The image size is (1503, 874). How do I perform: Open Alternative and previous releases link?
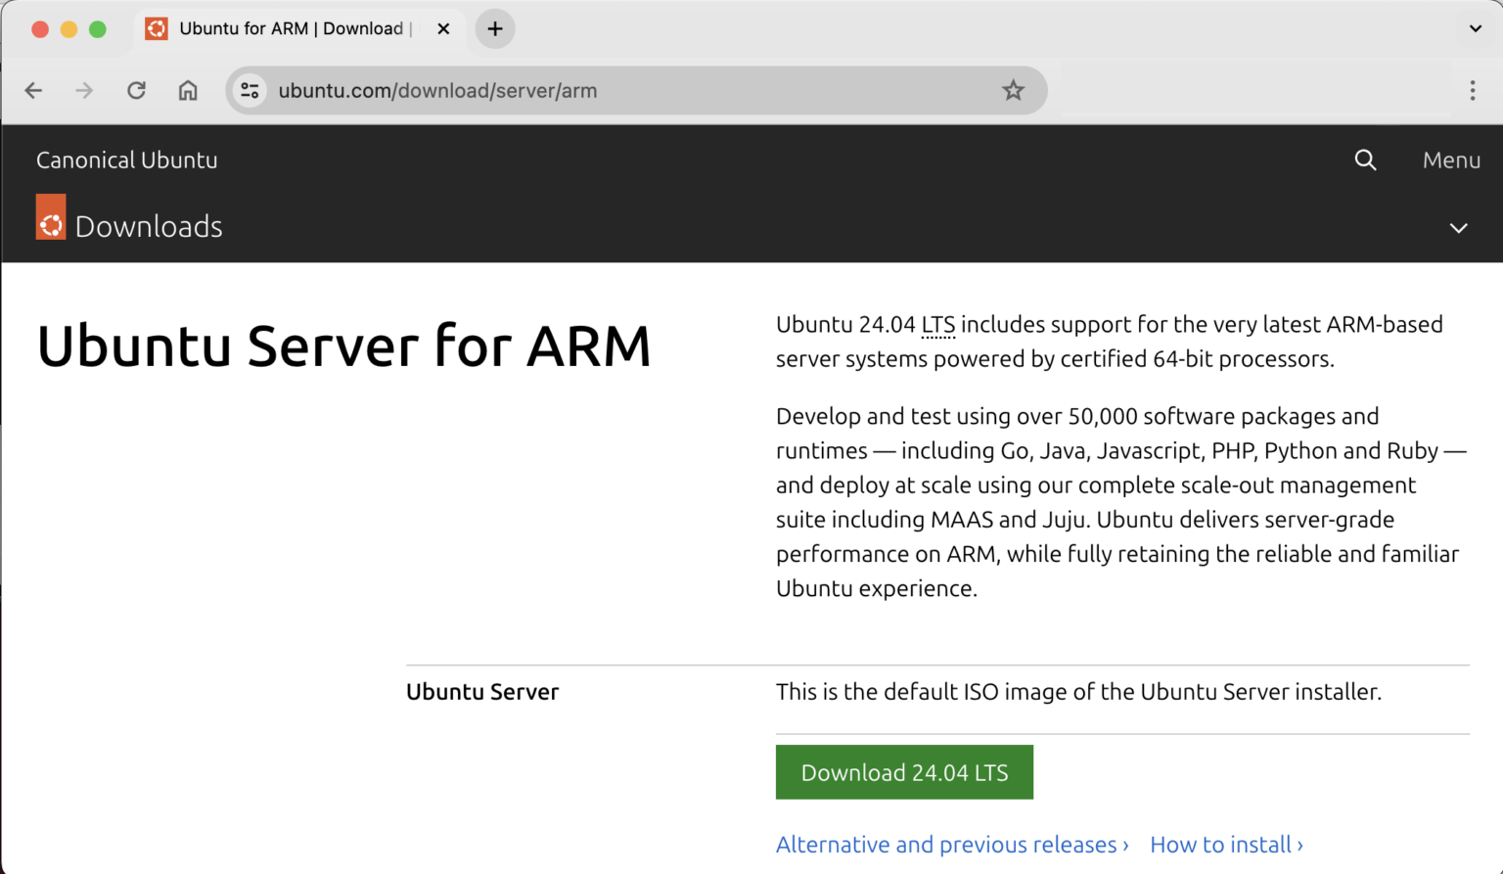(x=951, y=845)
